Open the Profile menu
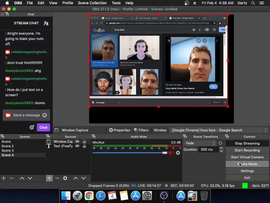 68,3
